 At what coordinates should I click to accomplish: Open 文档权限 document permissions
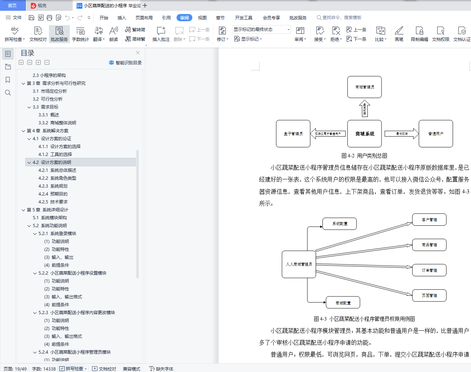[440, 34]
